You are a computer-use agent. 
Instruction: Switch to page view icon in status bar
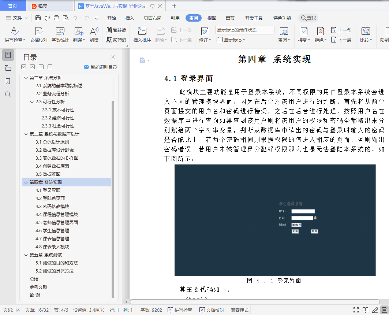coord(385,310)
